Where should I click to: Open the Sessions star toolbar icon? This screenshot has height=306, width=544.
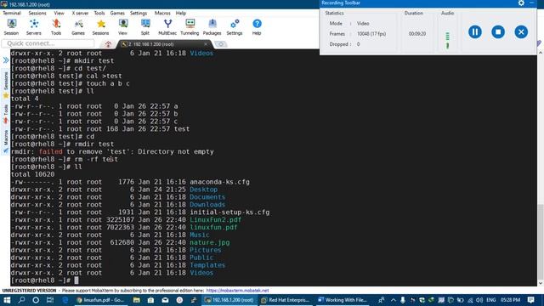[x=100, y=27]
